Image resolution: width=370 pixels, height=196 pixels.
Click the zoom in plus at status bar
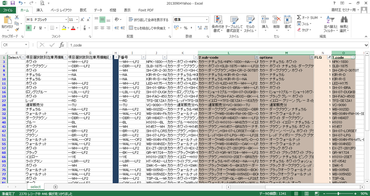355,194
